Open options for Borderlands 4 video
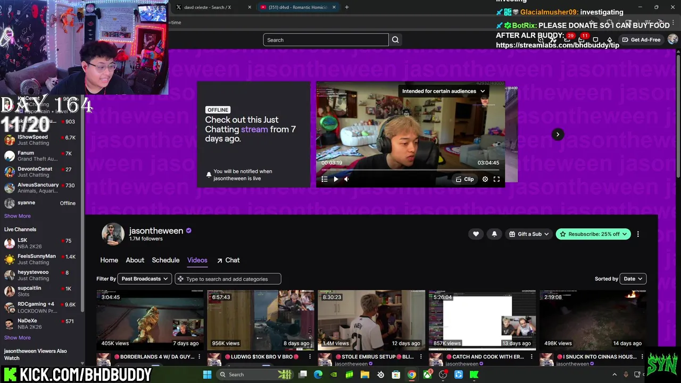The image size is (681, 383). 200,357
